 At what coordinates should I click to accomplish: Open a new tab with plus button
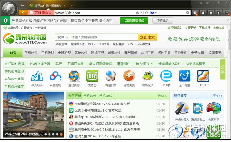coord(72,6)
